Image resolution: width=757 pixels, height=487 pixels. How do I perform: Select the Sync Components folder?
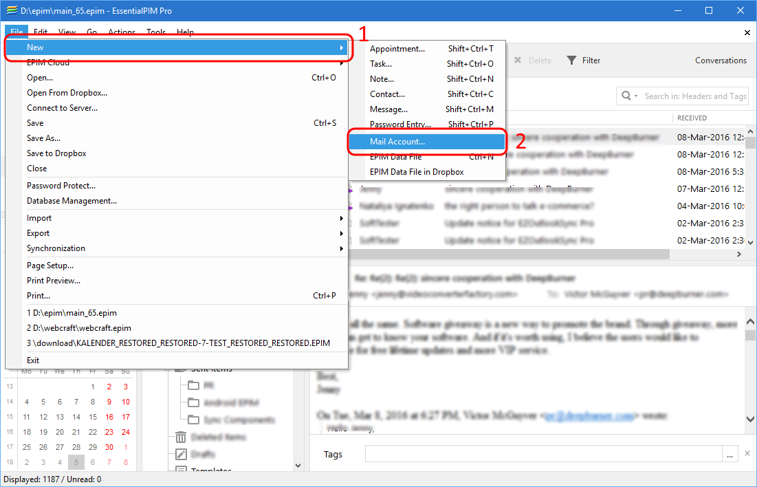(231, 420)
